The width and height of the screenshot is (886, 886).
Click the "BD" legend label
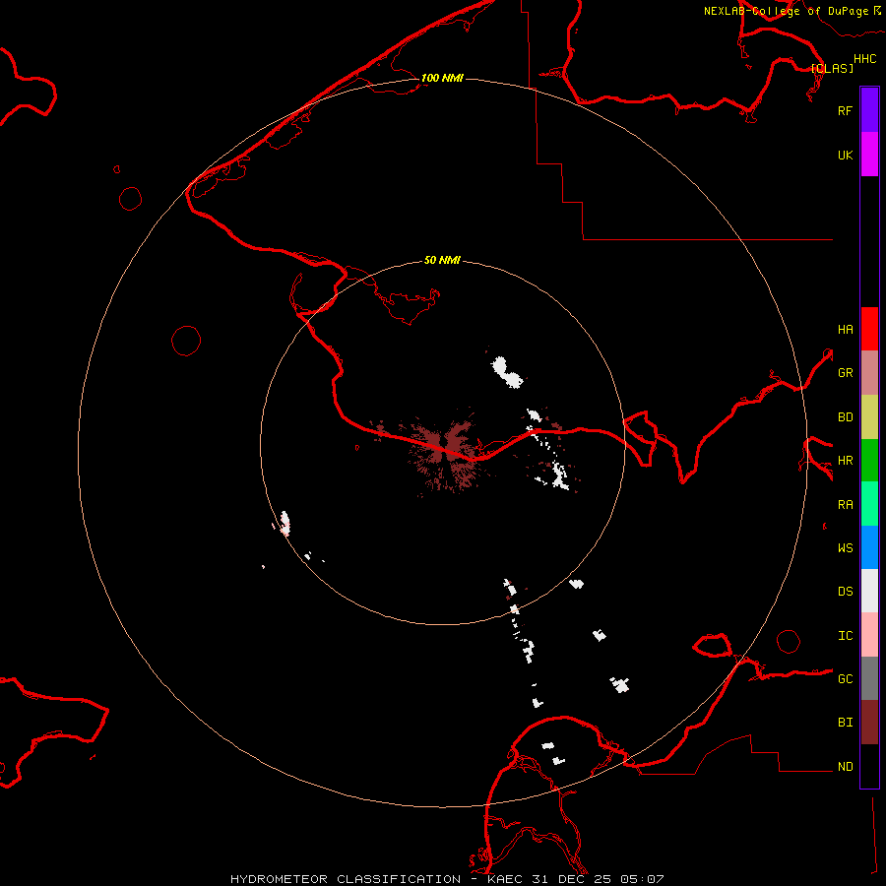[x=846, y=417]
